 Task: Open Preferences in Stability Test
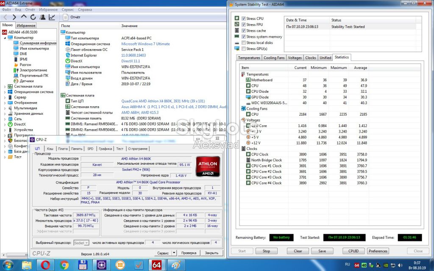[378, 251]
